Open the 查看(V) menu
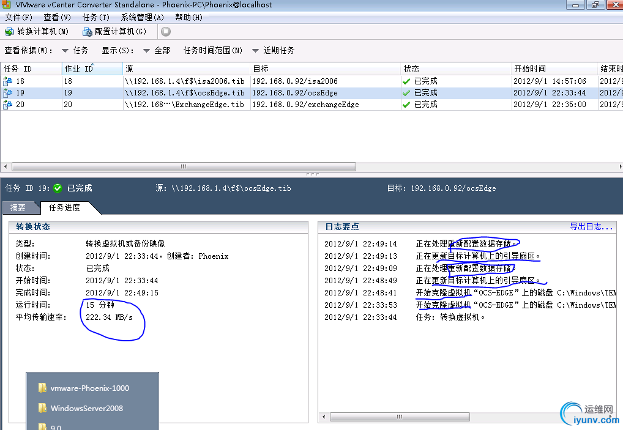 coord(57,18)
